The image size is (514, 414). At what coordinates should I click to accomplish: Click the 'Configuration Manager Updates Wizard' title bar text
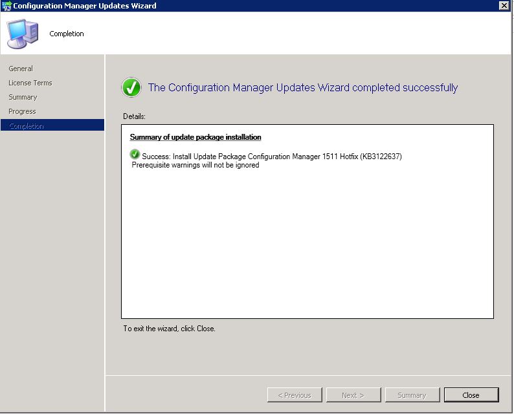tap(84, 6)
